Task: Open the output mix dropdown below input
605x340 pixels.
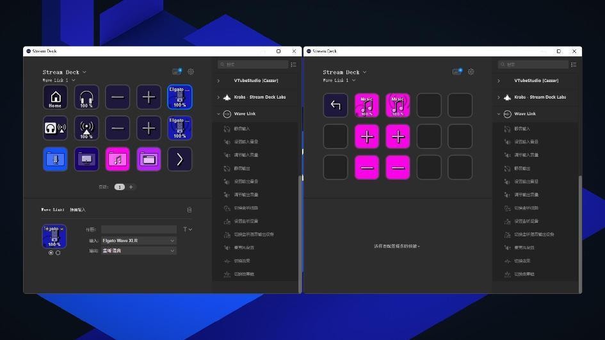Action: pyautogui.click(x=139, y=250)
